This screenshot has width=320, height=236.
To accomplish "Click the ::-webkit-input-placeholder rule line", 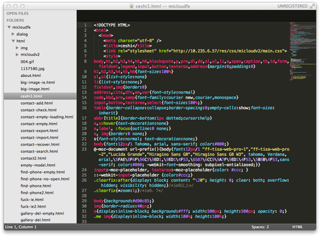I will pyautogui.click(x=143, y=175).
